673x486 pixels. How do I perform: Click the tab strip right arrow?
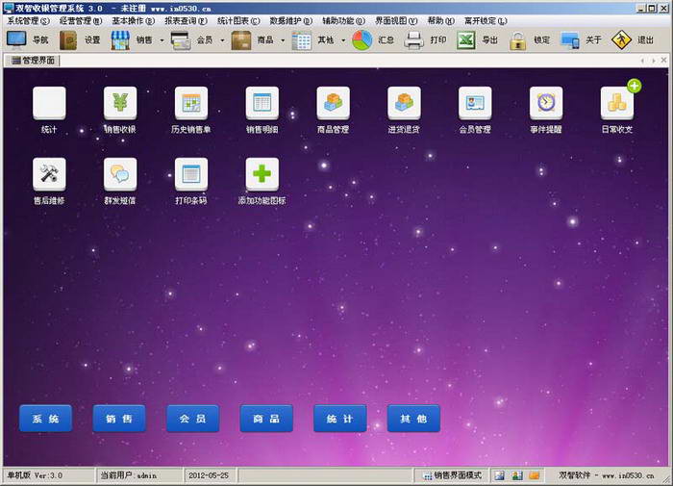653,61
